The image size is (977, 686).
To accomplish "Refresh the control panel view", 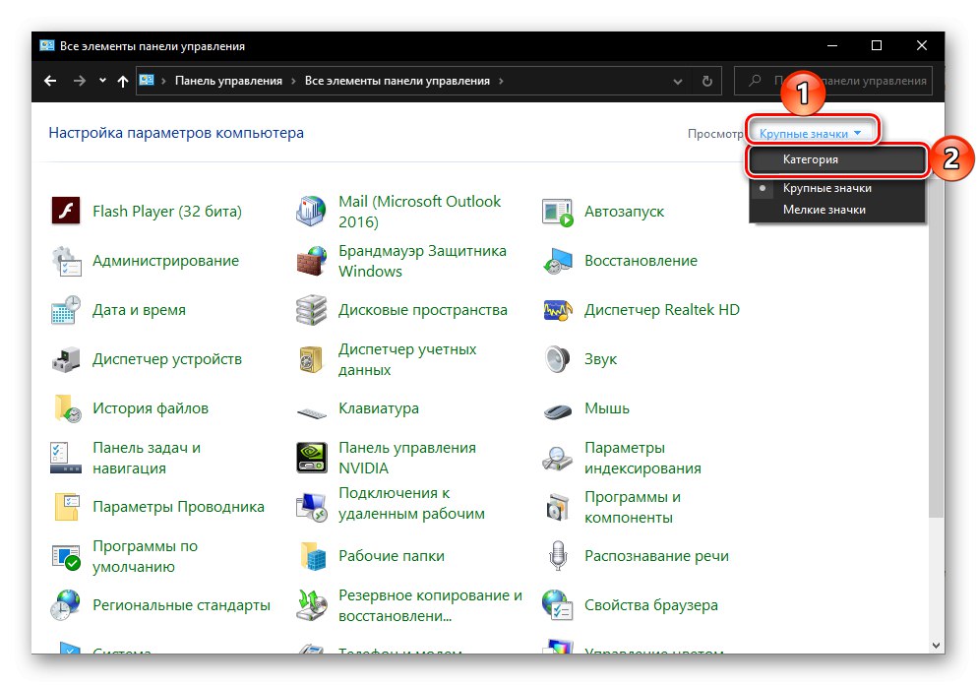I will pos(707,81).
